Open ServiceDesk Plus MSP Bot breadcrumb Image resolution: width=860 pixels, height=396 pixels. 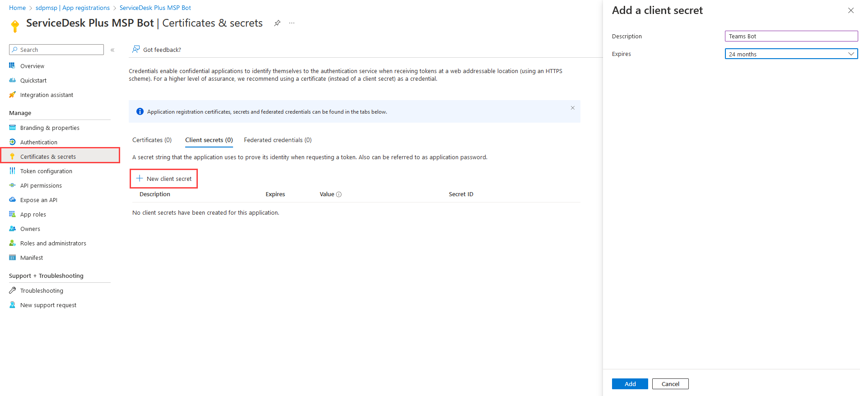pos(155,8)
